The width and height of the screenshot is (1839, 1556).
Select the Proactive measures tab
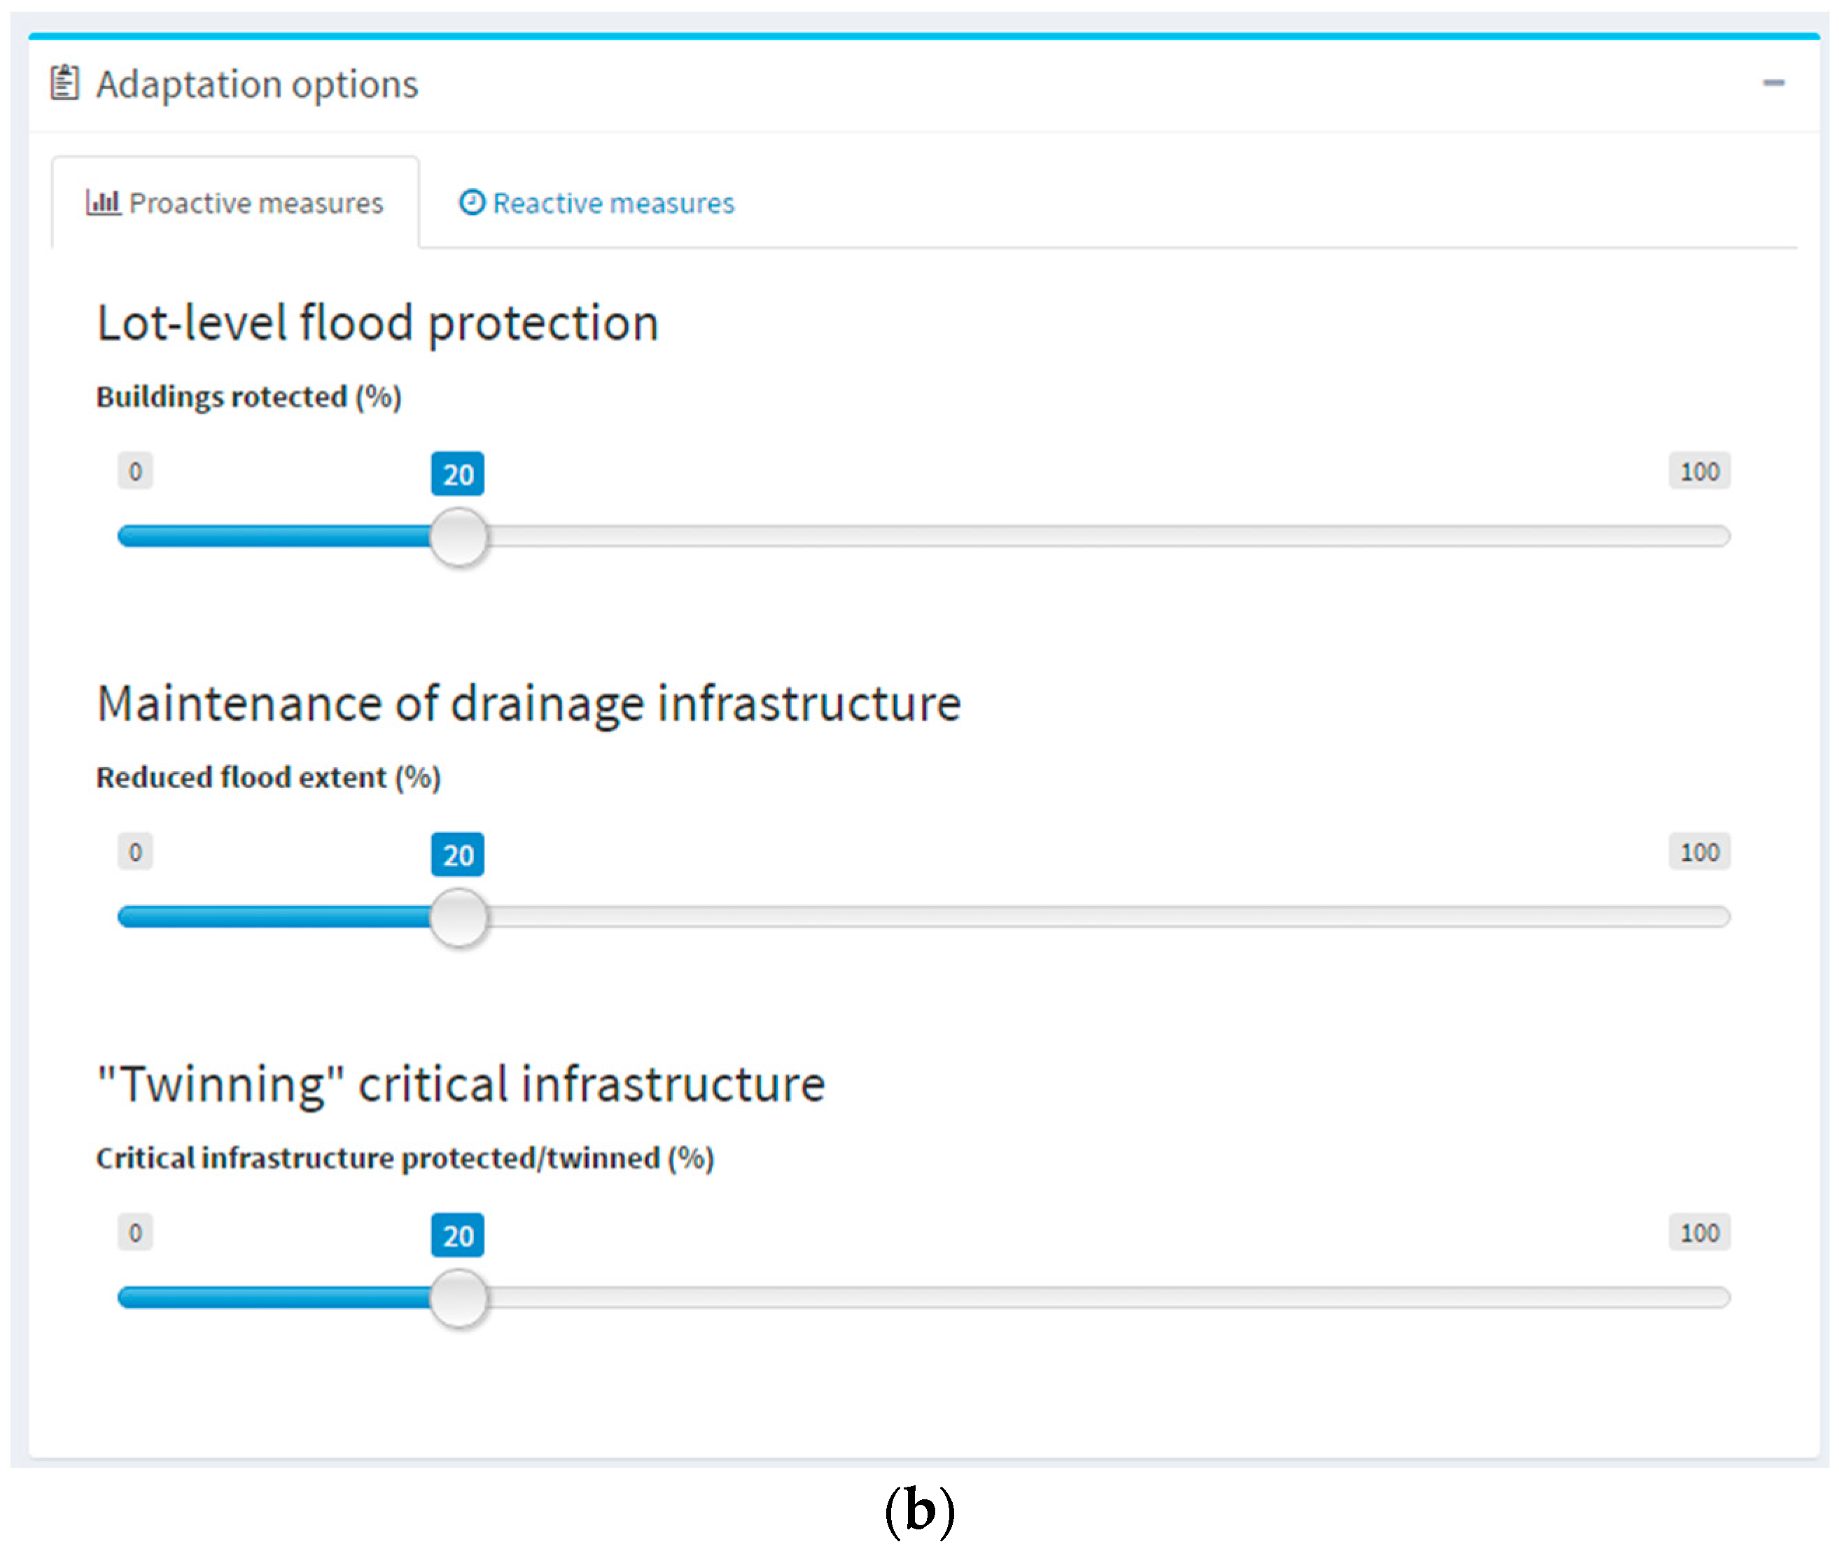tap(235, 204)
